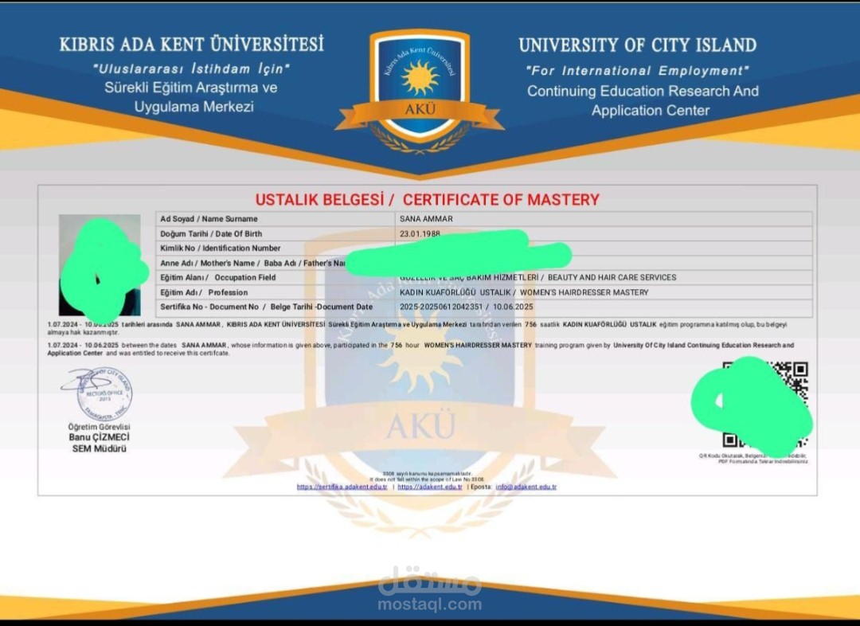Click the rector's office round stamp

coord(104,394)
